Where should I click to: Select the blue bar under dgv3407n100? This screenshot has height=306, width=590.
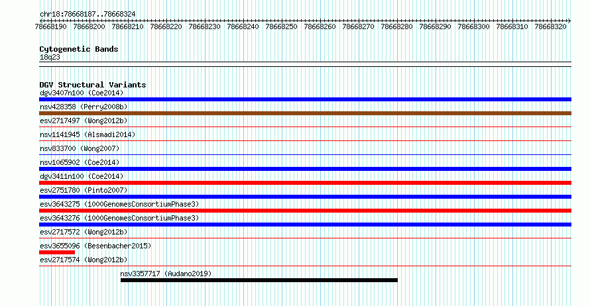305,99
